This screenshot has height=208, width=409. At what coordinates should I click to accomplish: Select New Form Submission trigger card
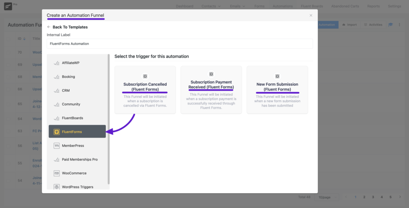(x=277, y=90)
